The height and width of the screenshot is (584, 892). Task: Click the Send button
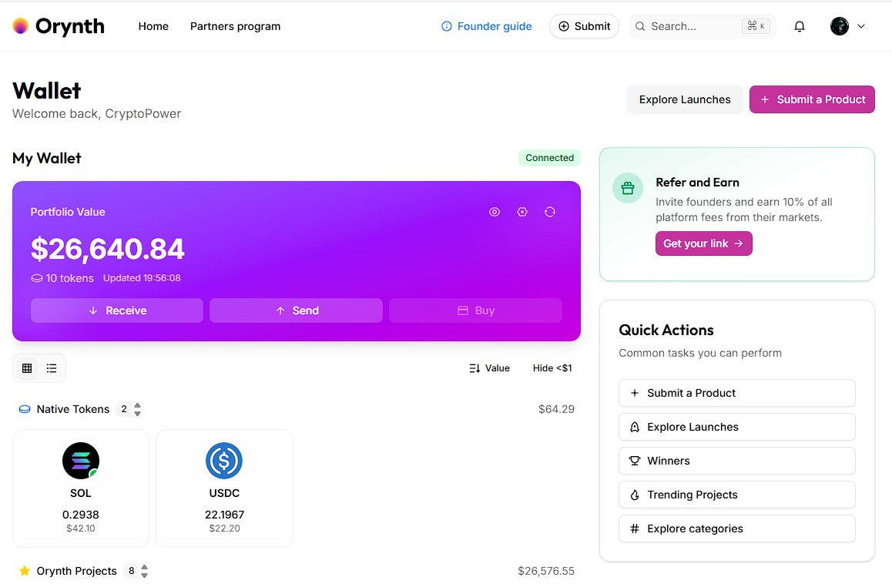click(x=296, y=310)
